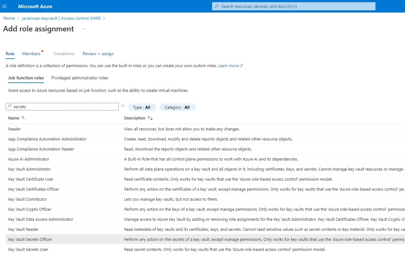Open the Learn more link

tap(230, 66)
